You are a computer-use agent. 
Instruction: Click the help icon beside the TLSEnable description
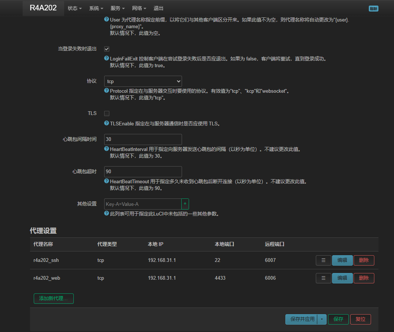pyautogui.click(x=107, y=124)
